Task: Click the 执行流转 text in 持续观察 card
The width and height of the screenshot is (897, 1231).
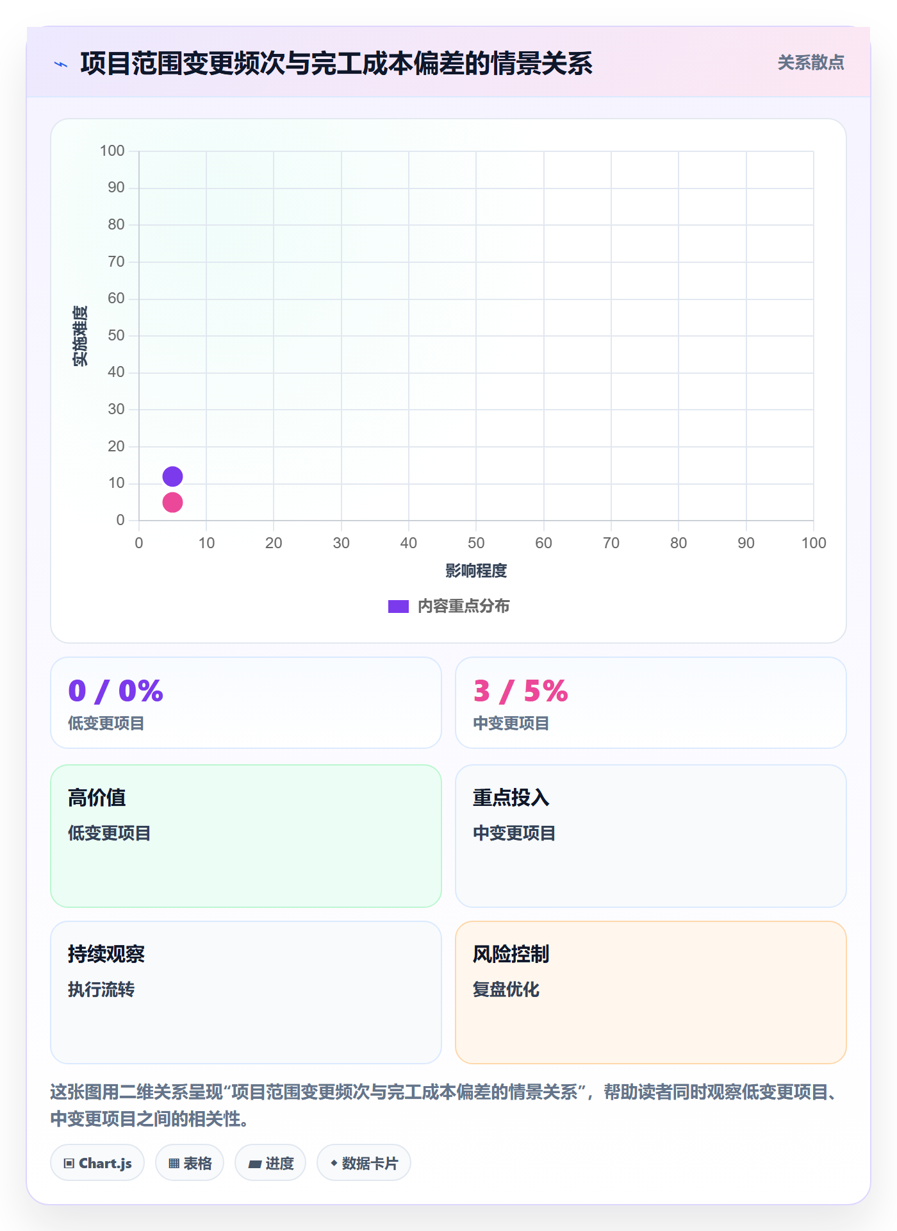Action: [101, 989]
